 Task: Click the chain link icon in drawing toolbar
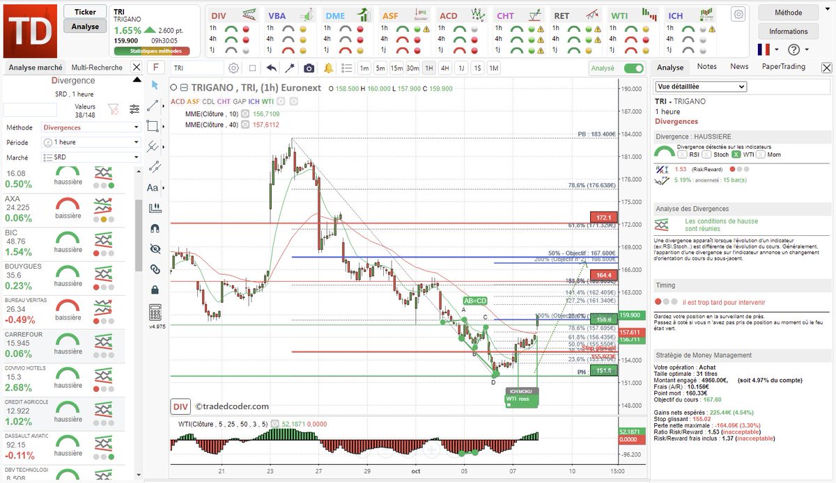pyautogui.click(x=155, y=269)
